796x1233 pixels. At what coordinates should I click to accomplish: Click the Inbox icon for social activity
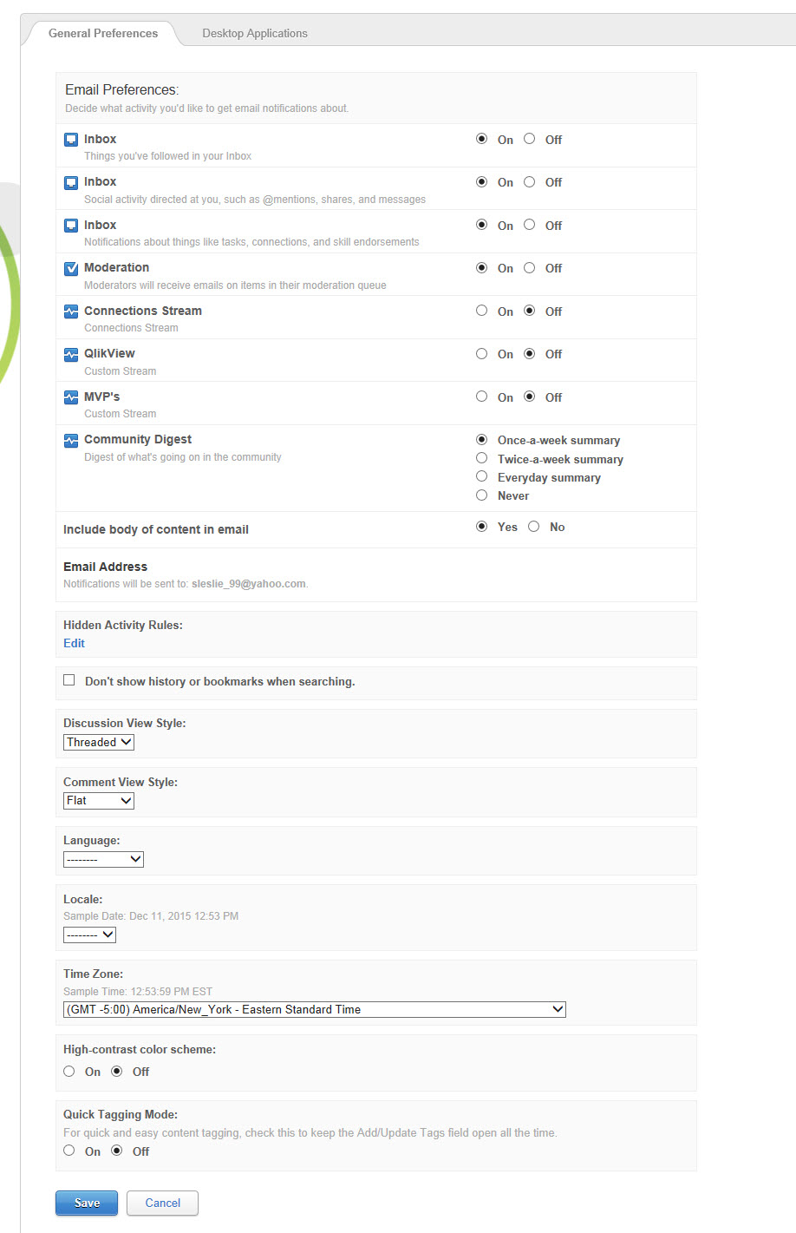pos(71,182)
